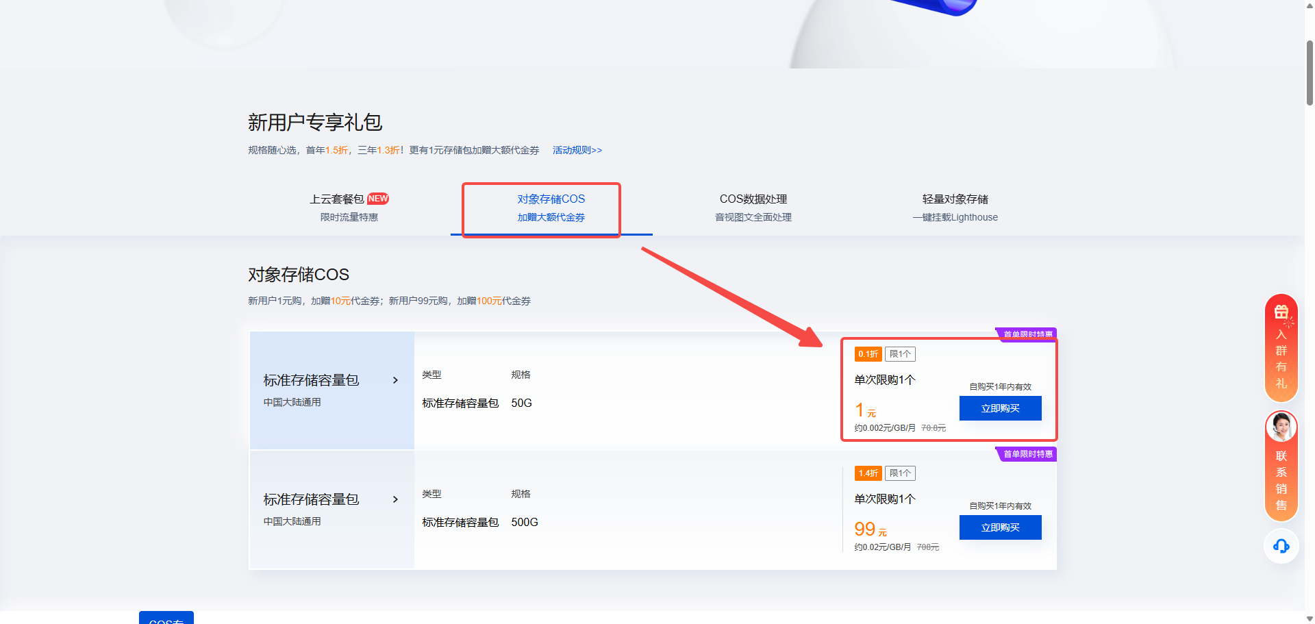This screenshot has width=1315, height=624.
Task: Open the 活动规则 link
Action: coord(577,150)
